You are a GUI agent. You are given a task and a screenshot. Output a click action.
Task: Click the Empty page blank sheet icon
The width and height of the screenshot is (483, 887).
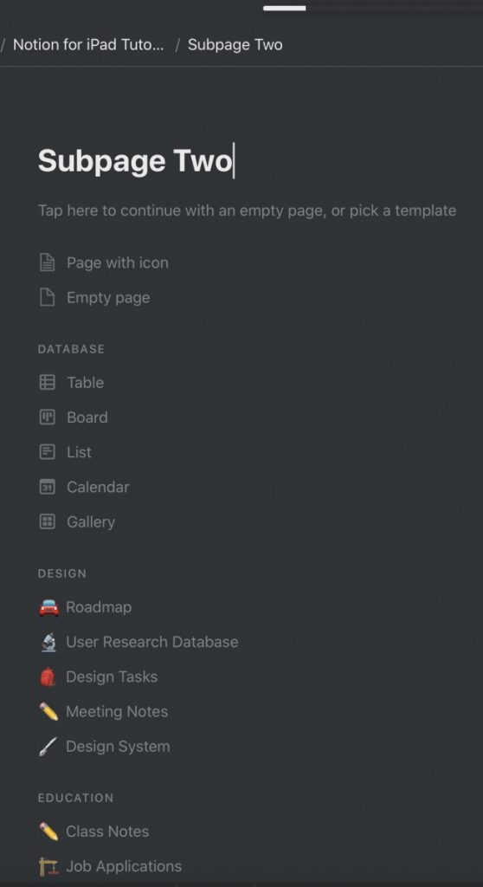[48, 298]
